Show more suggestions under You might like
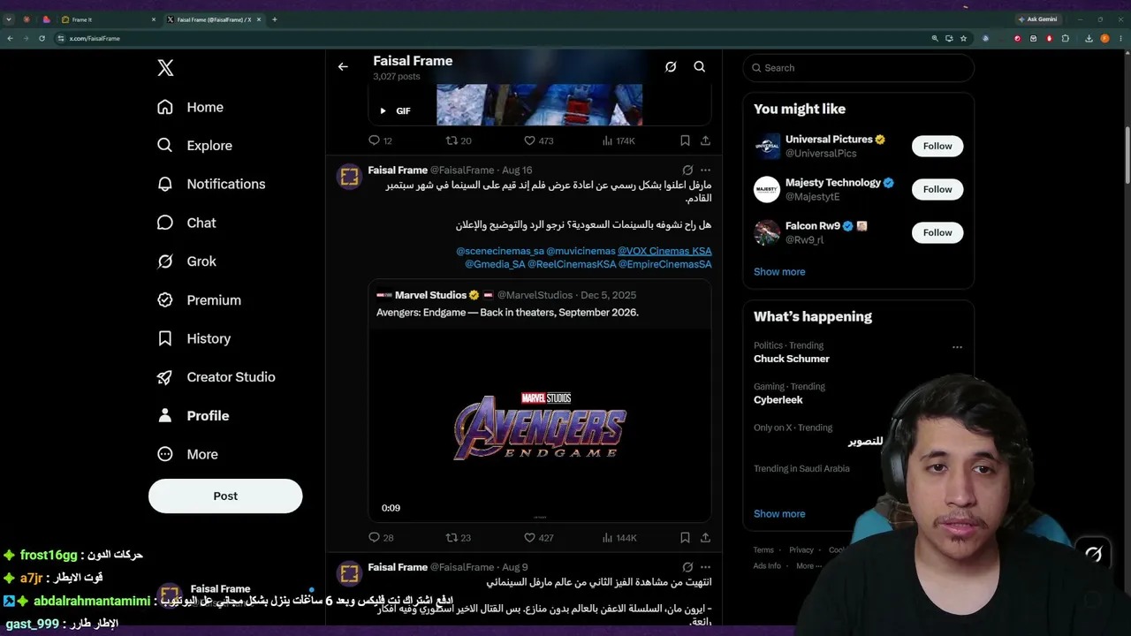 pyautogui.click(x=779, y=272)
